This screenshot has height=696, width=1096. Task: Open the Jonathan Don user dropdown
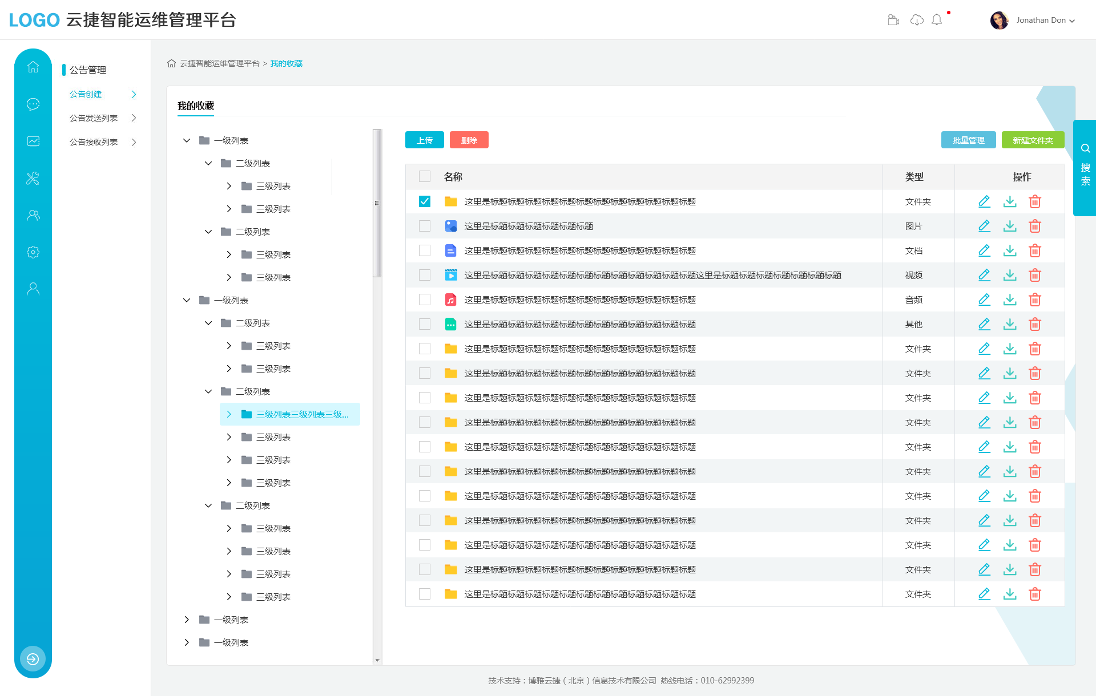tap(1041, 20)
